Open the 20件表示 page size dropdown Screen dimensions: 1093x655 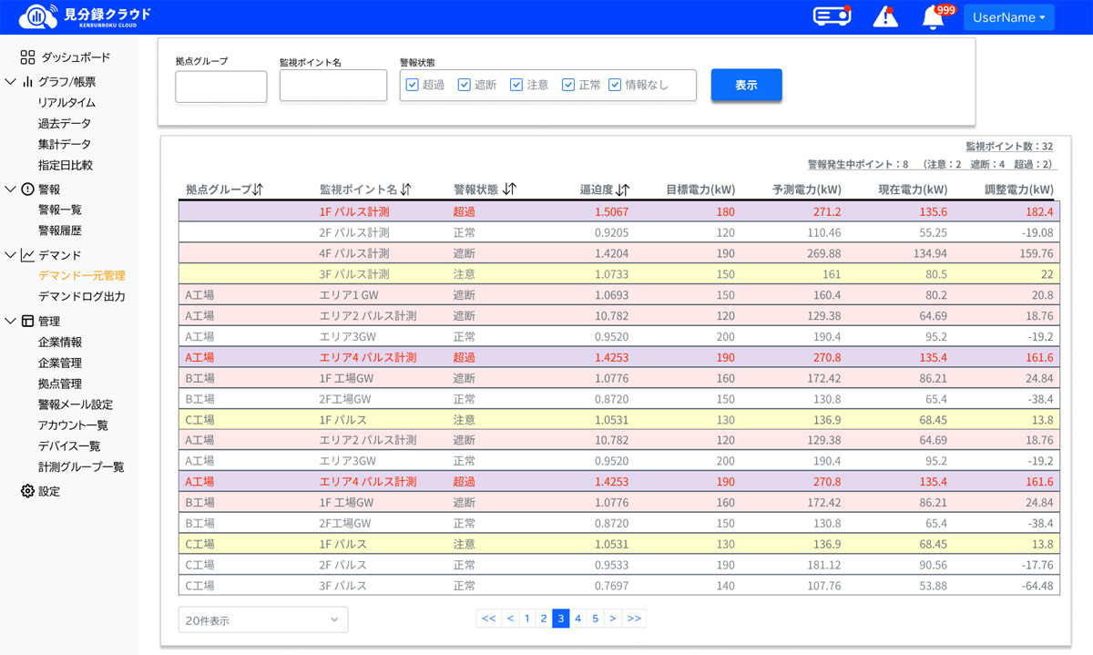tap(263, 619)
